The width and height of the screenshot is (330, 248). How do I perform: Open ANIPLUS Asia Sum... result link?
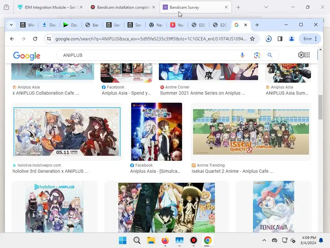(287, 93)
